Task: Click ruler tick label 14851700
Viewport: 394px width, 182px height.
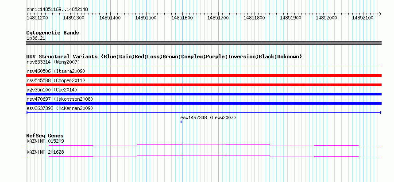Action: pyautogui.click(x=218, y=18)
